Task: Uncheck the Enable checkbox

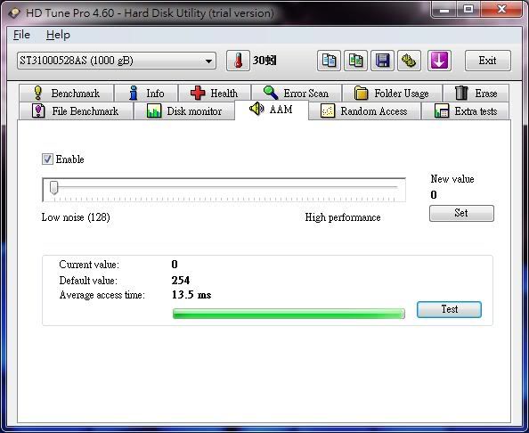Action: 47,159
